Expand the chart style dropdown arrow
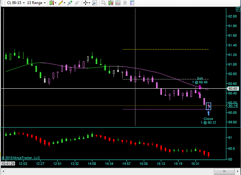This screenshot has height=175, width=241. (56, 3)
